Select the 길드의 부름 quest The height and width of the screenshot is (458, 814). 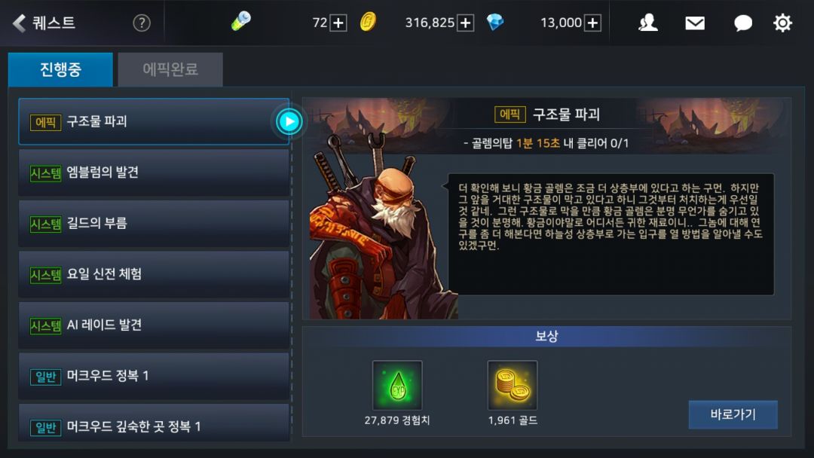pyautogui.click(x=154, y=224)
